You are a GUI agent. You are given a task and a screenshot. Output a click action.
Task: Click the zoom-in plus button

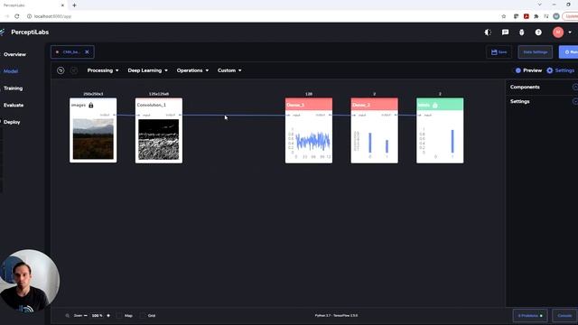[x=108, y=315]
